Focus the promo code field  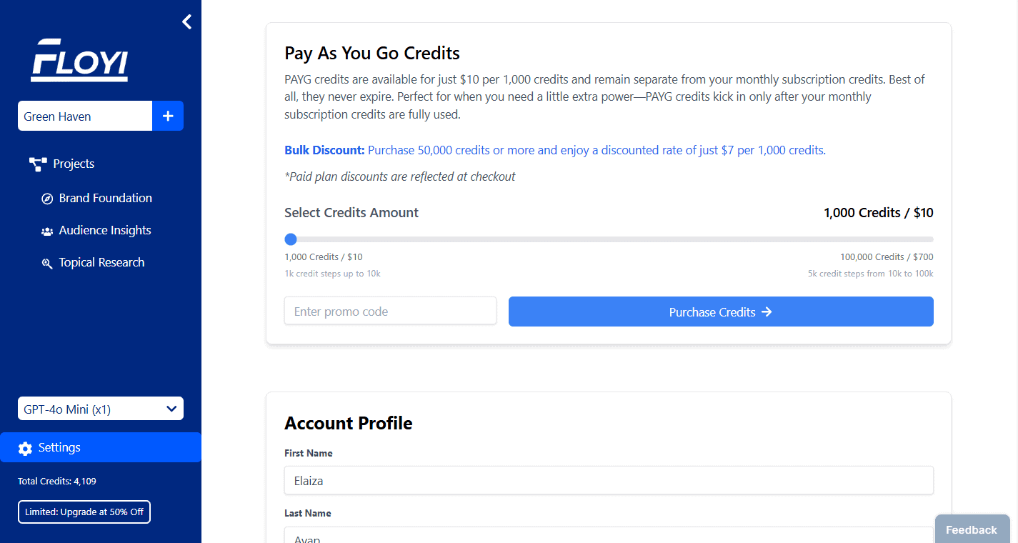click(390, 311)
